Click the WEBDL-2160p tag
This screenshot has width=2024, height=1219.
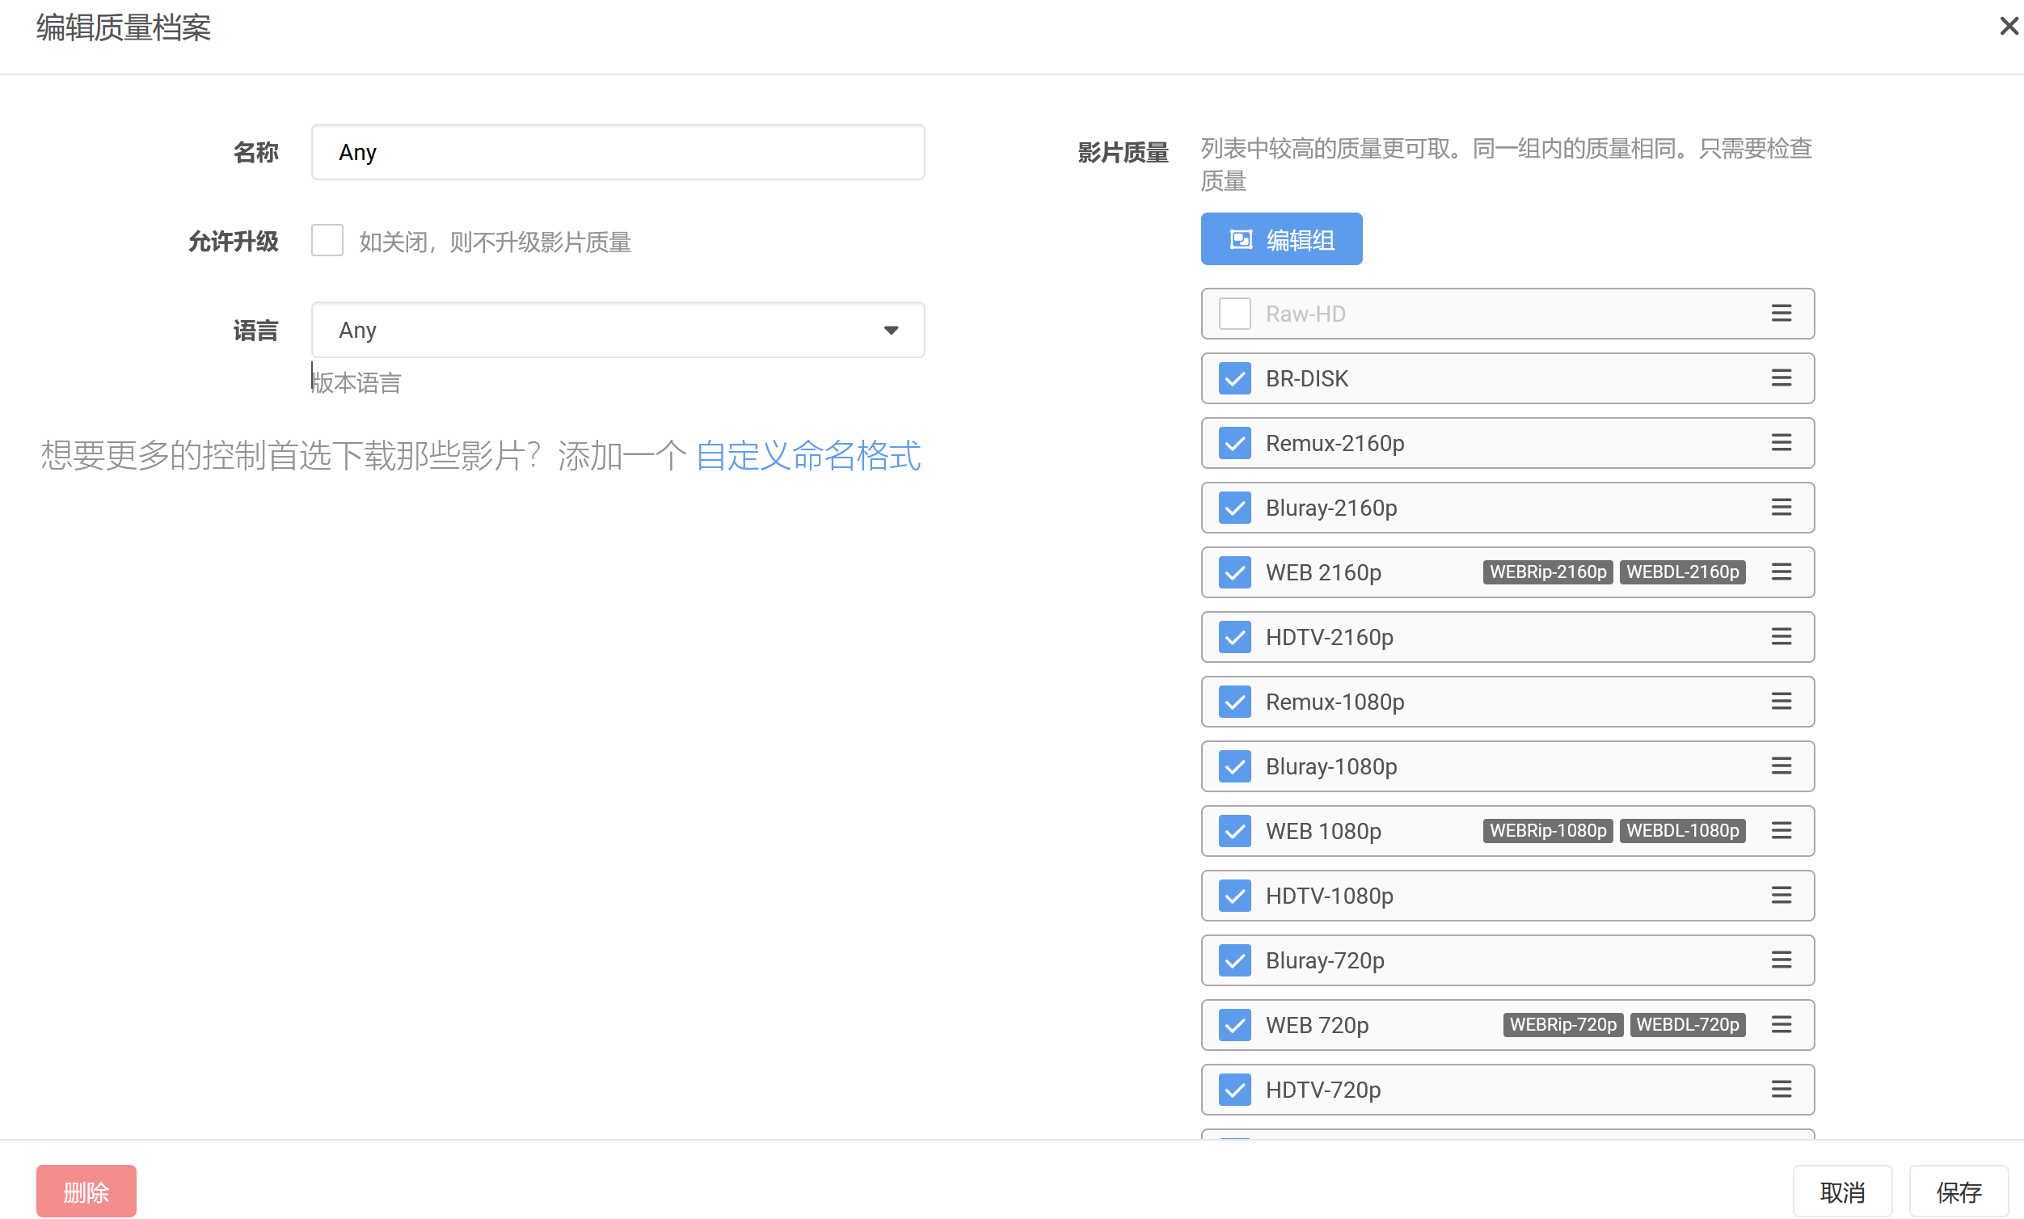[x=1682, y=572]
